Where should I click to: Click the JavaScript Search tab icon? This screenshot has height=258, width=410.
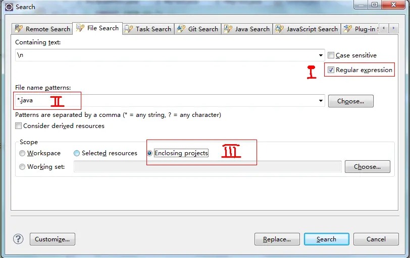point(280,29)
